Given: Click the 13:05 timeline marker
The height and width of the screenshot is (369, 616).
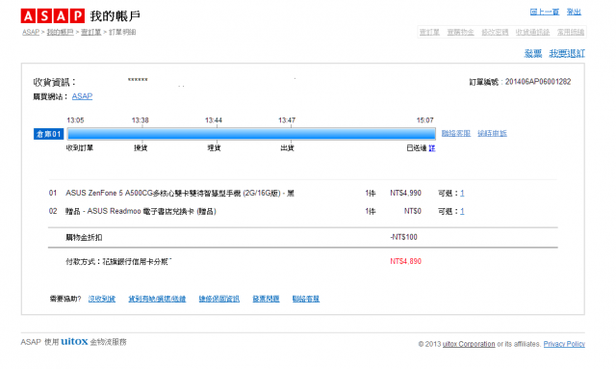Looking at the screenshot, I should click(75, 120).
